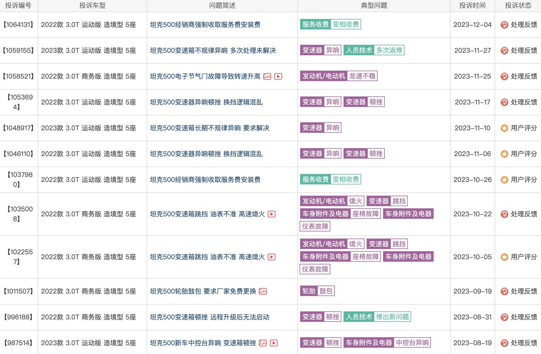Image resolution: width=541 pixels, height=354 pixels.
Task: Select complaint number 【1064131】
Action: [18, 25]
